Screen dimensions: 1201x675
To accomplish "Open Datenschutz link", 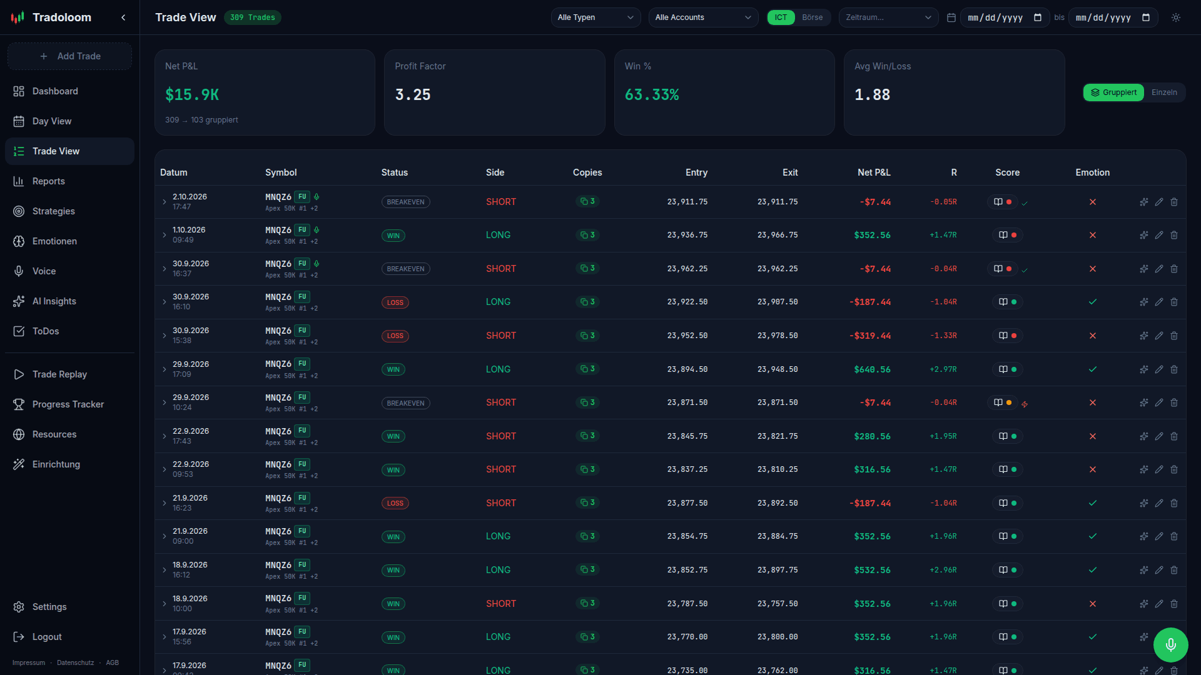I will (x=75, y=662).
